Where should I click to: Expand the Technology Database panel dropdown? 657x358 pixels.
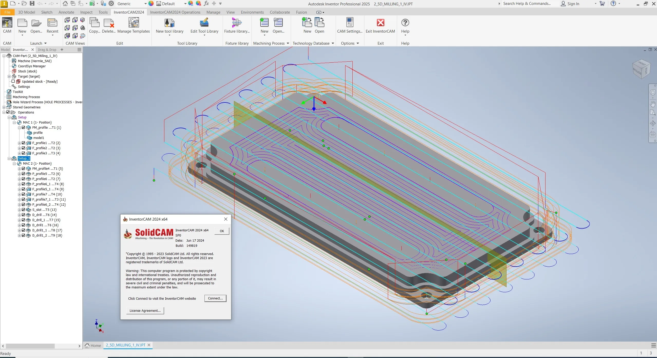click(x=333, y=43)
